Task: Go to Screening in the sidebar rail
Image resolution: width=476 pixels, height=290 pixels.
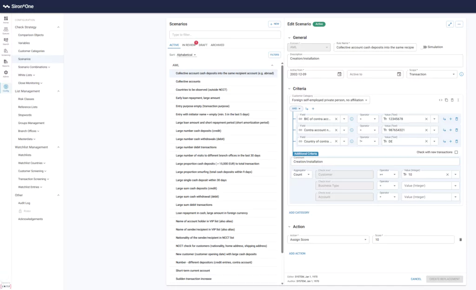Action: point(6,52)
